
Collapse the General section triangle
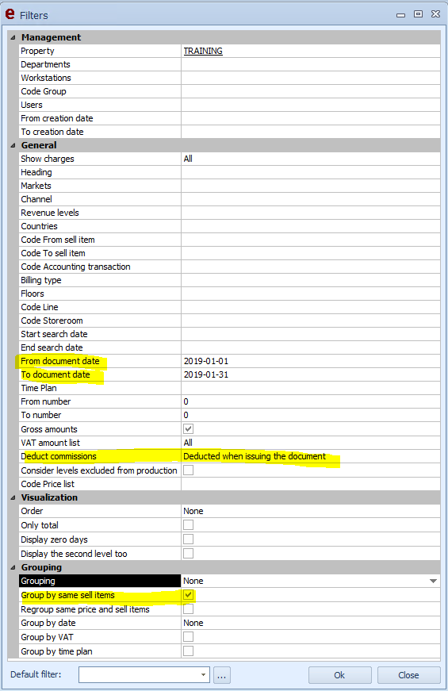(x=13, y=145)
